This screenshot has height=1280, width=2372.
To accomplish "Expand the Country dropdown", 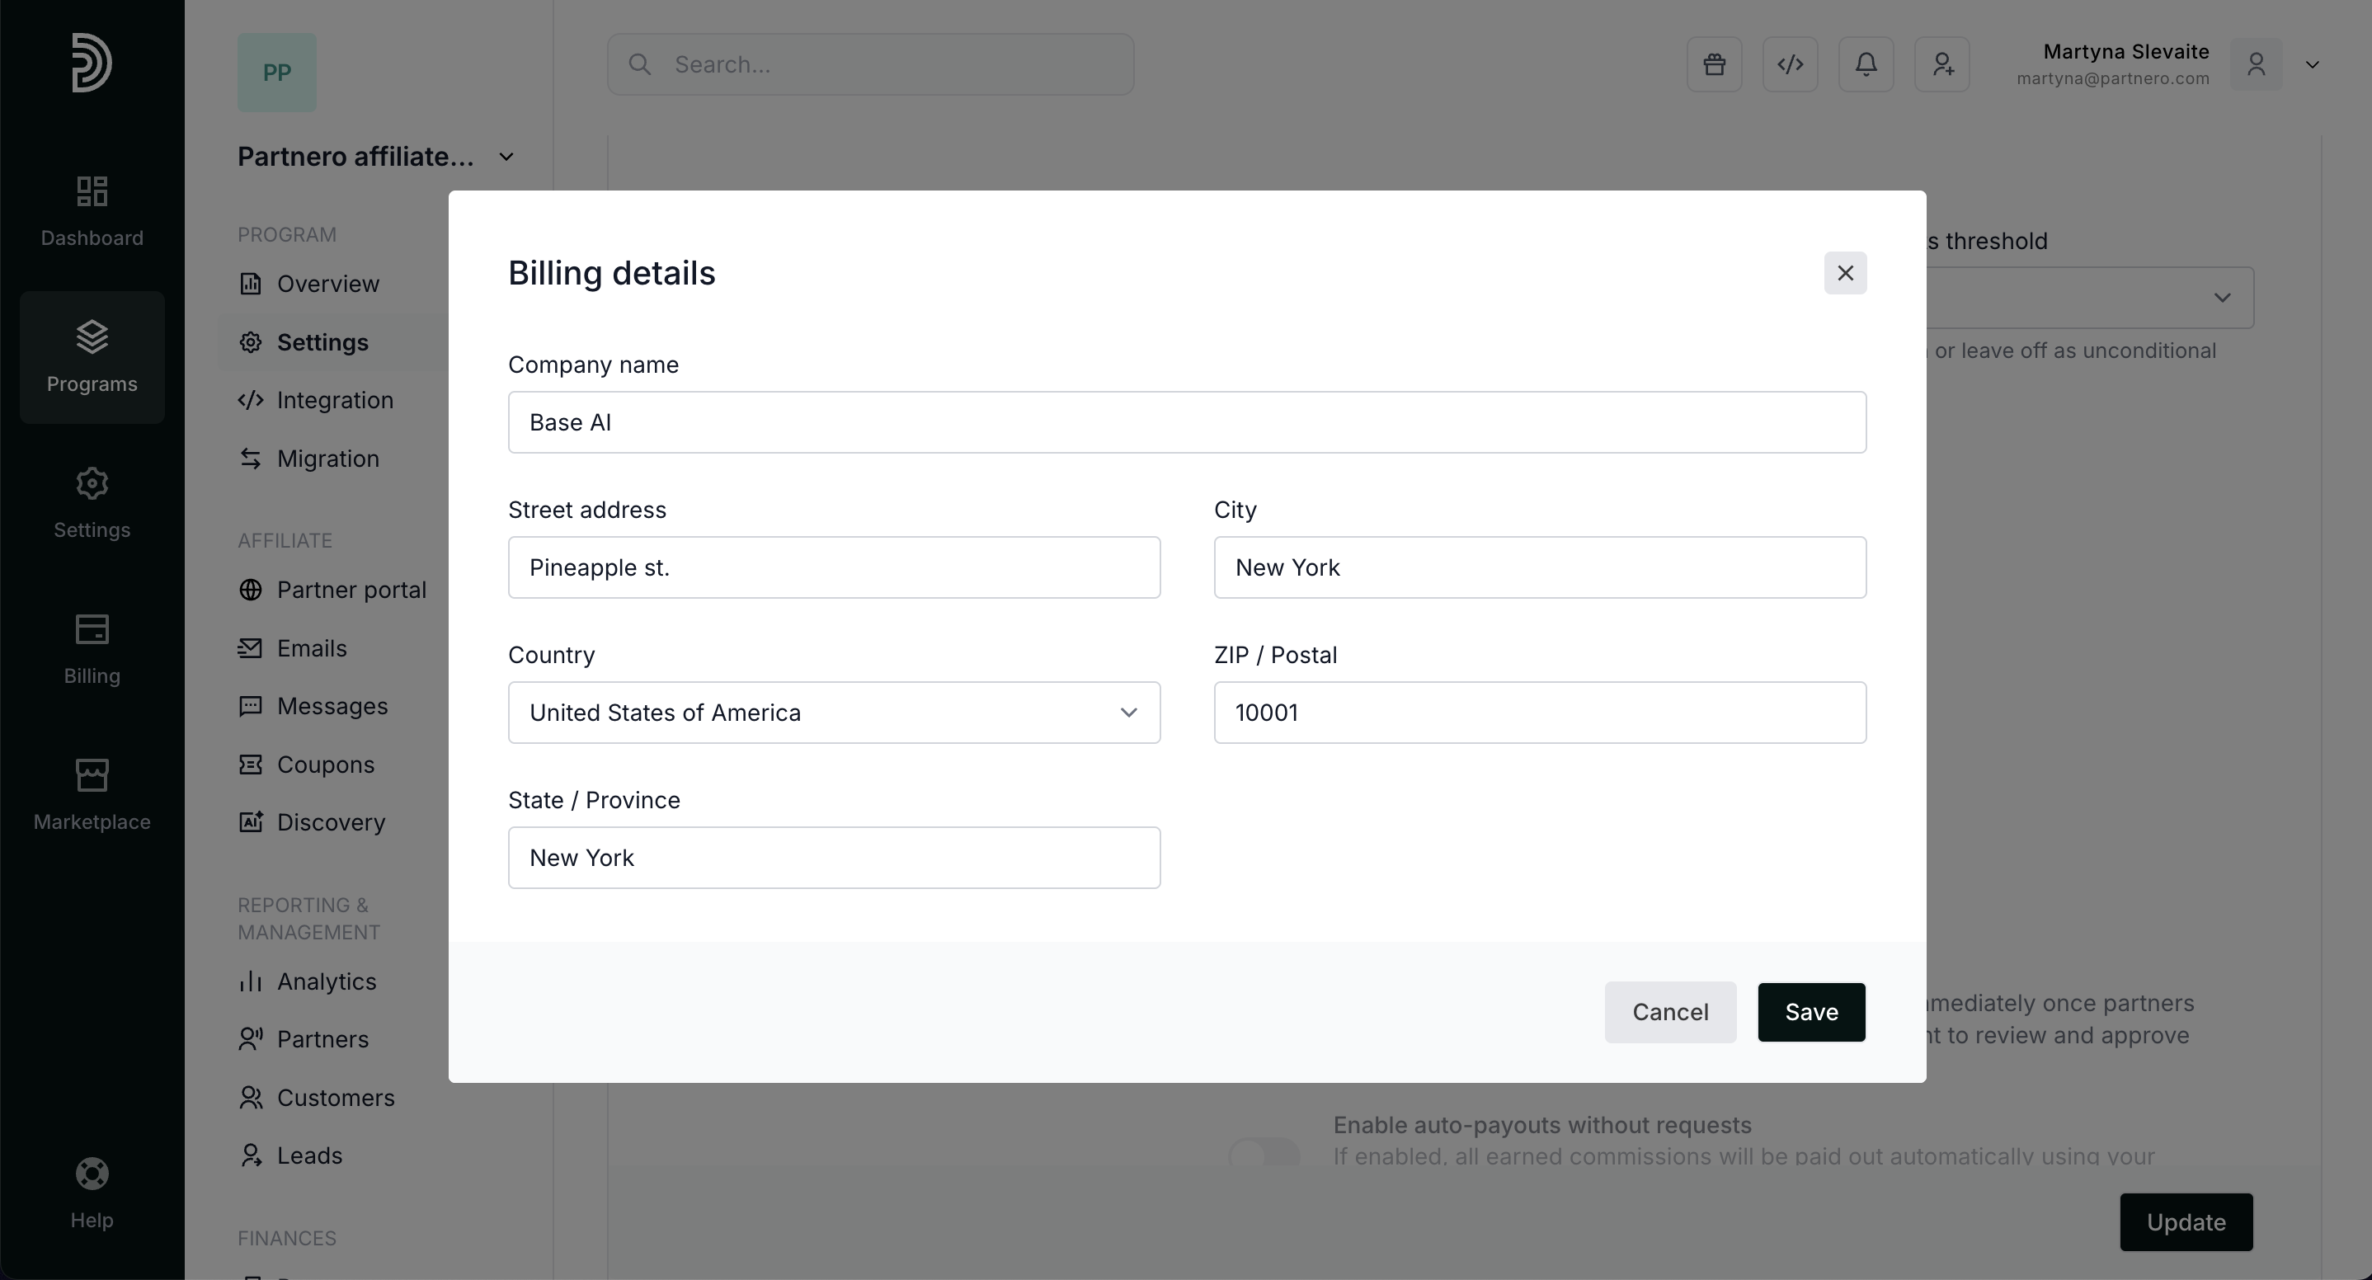I will click(x=833, y=713).
